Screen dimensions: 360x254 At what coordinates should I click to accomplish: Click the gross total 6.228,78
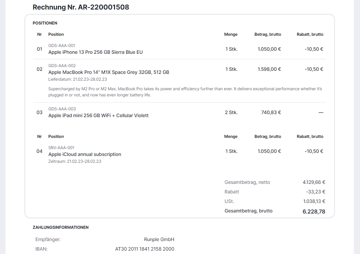coord(314,211)
